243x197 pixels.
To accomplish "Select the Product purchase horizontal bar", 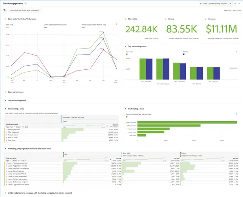I will 187,122.
